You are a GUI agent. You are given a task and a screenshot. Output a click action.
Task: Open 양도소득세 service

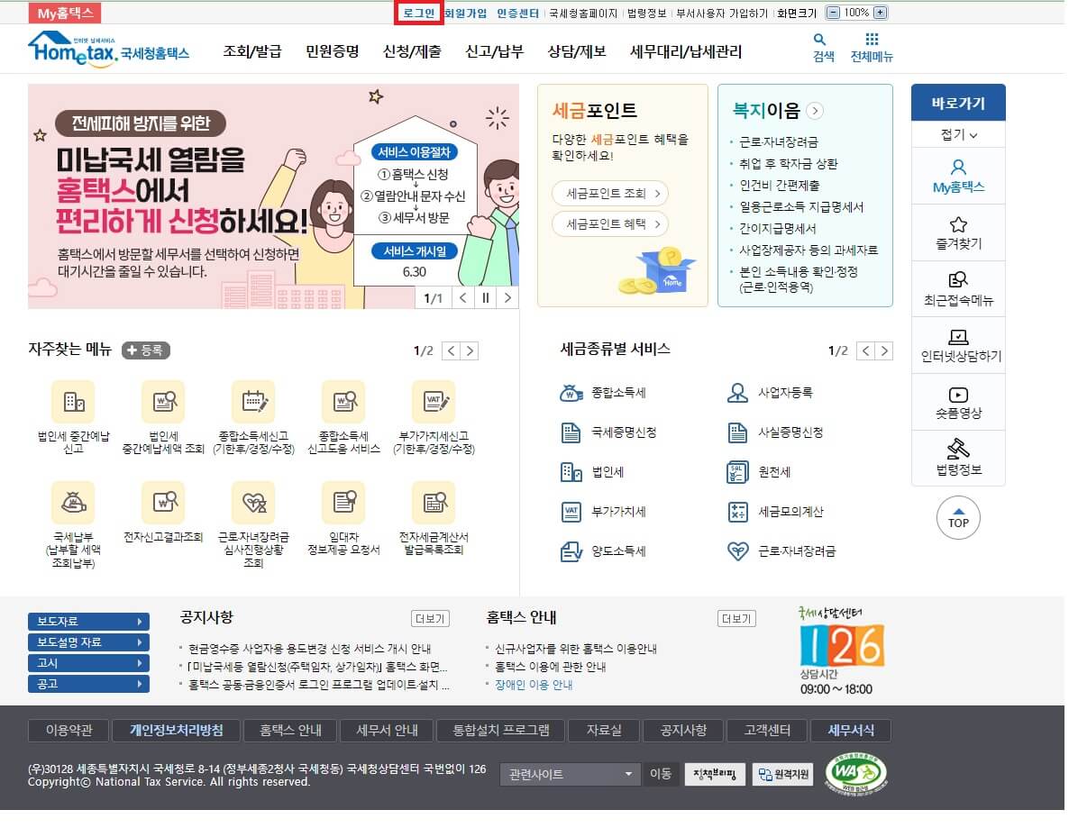click(x=603, y=551)
